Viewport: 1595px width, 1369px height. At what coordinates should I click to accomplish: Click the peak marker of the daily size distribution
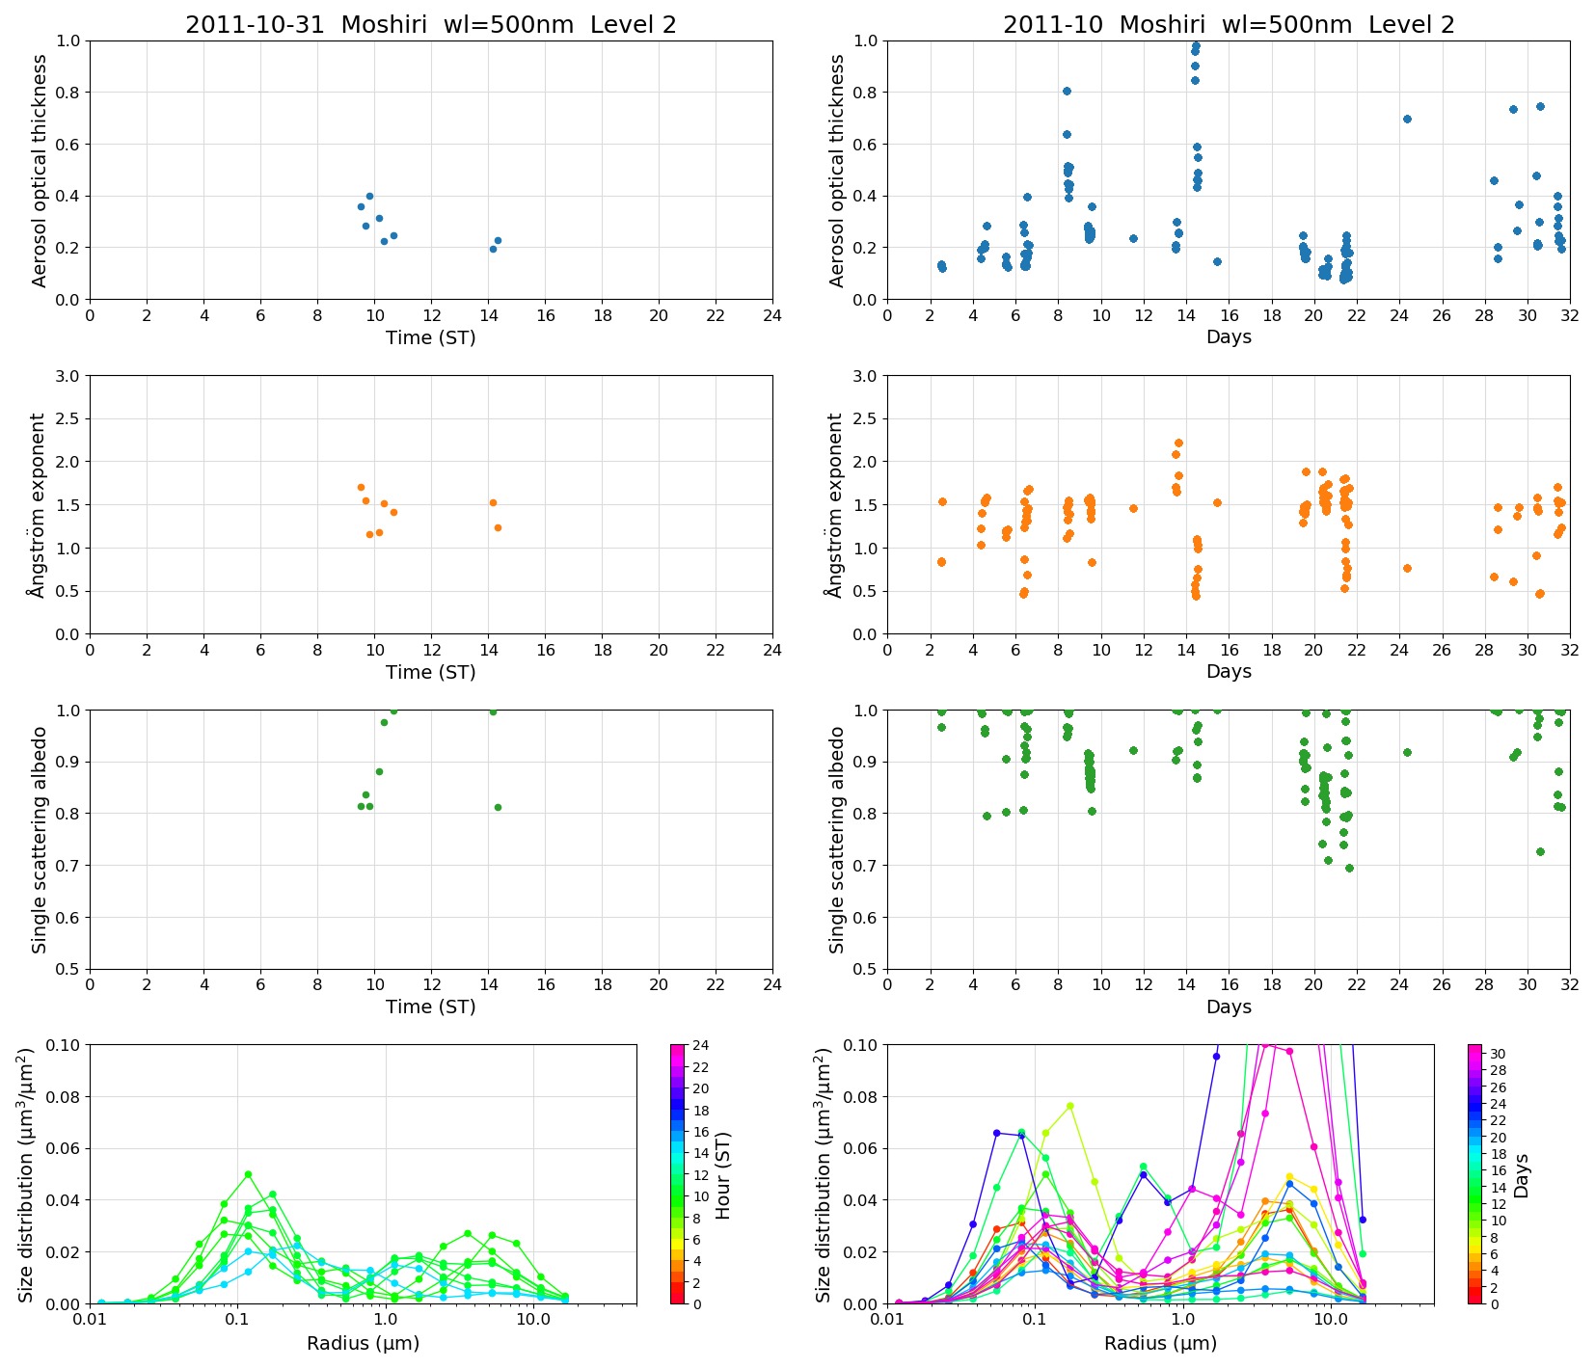click(248, 1174)
